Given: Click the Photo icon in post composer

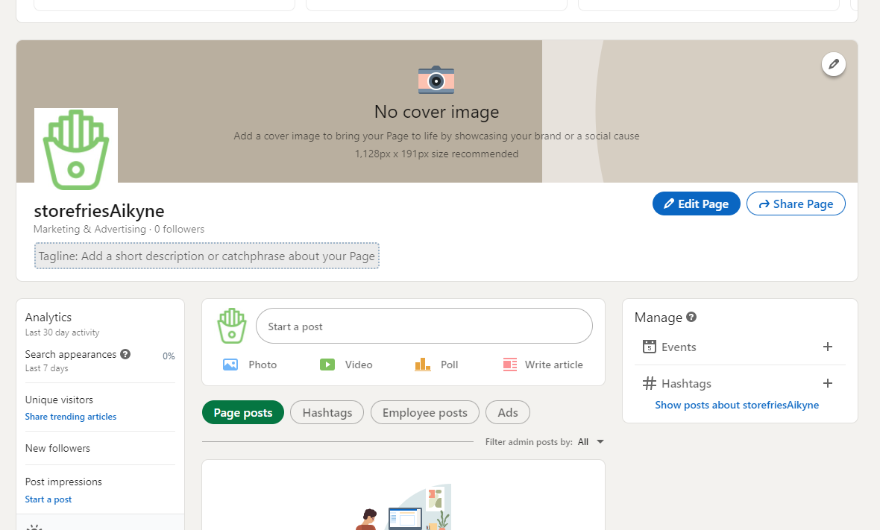Looking at the screenshot, I should coord(230,365).
